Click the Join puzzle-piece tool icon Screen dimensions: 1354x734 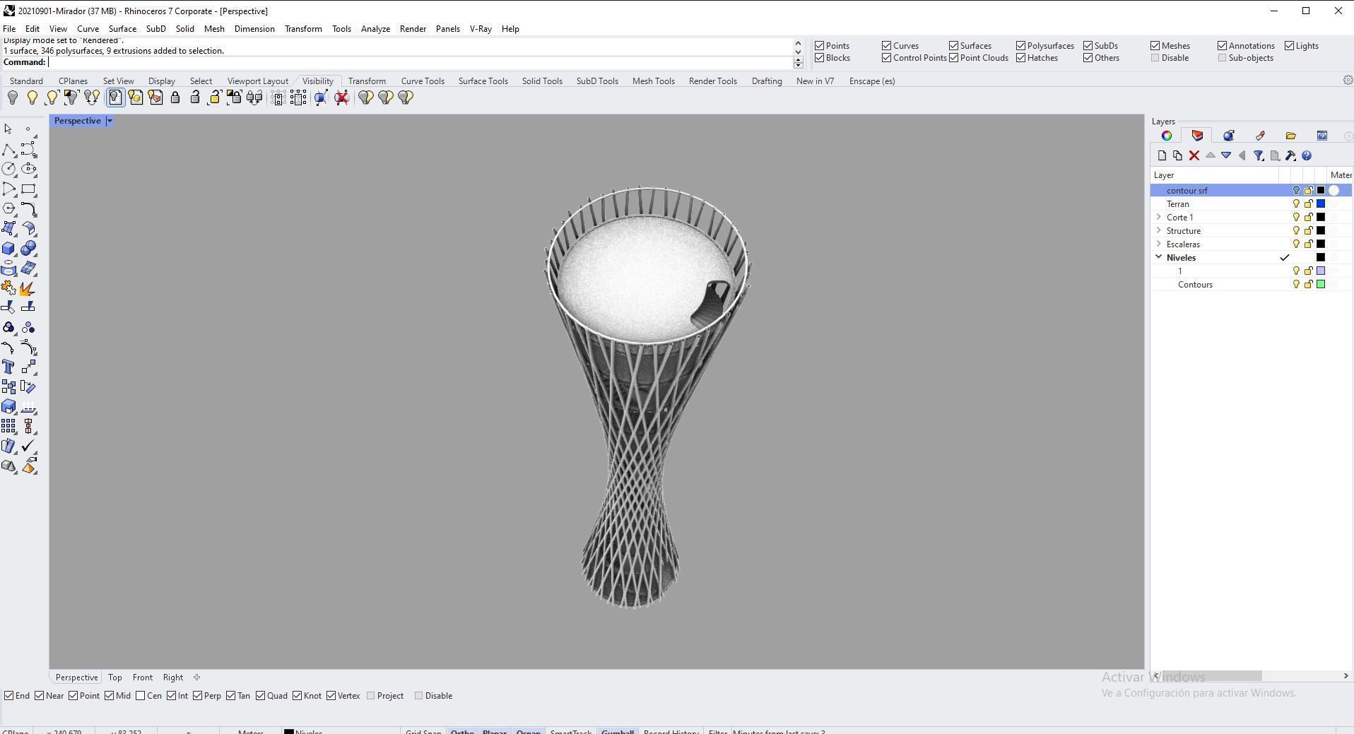[x=8, y=288]
